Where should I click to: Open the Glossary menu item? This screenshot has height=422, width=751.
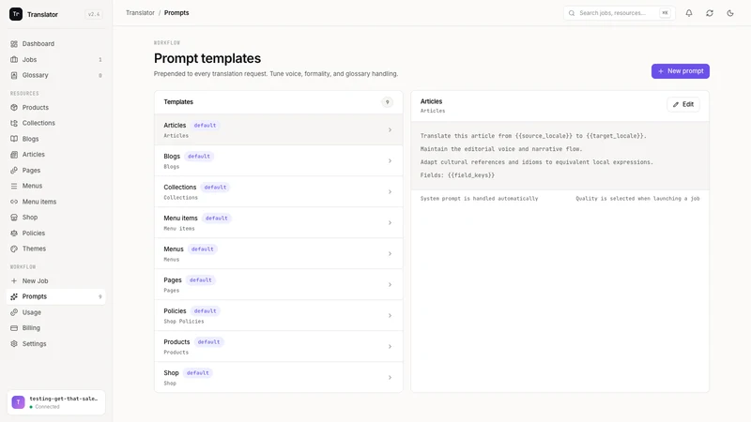click(56, 75)
